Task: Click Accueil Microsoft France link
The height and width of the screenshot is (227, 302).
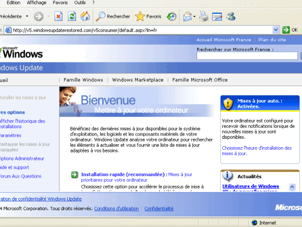Action: (224, 40)
